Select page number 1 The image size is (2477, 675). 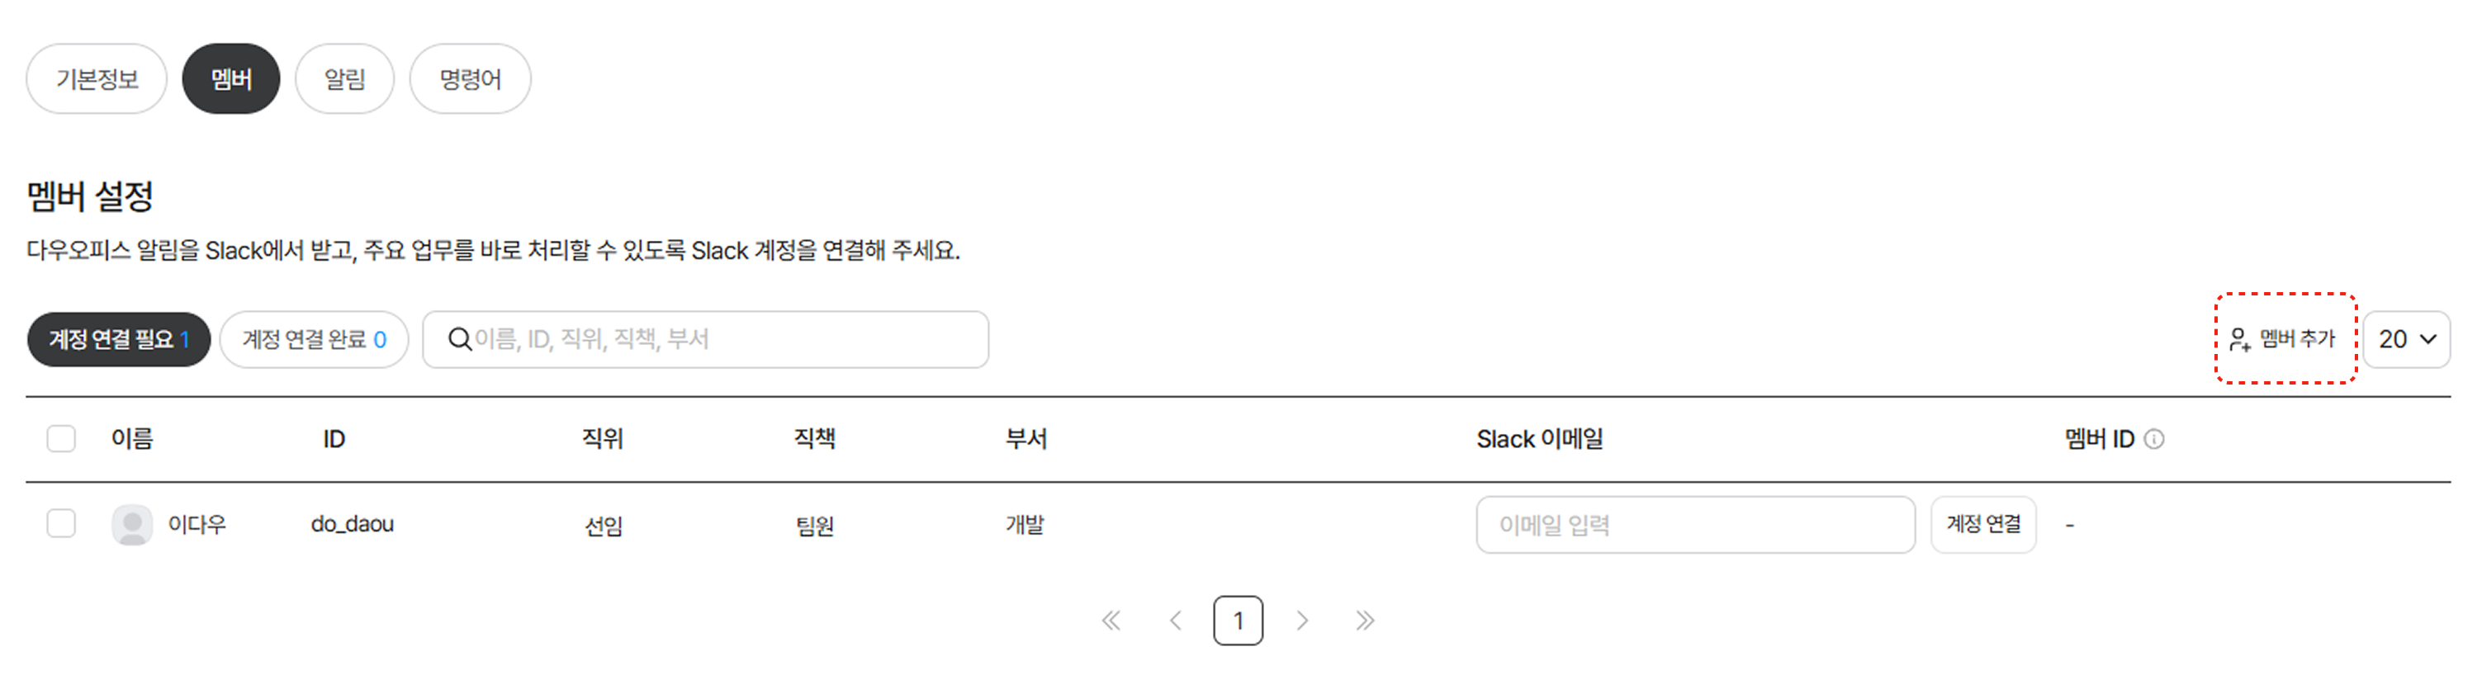click(x=1238, y=621)
